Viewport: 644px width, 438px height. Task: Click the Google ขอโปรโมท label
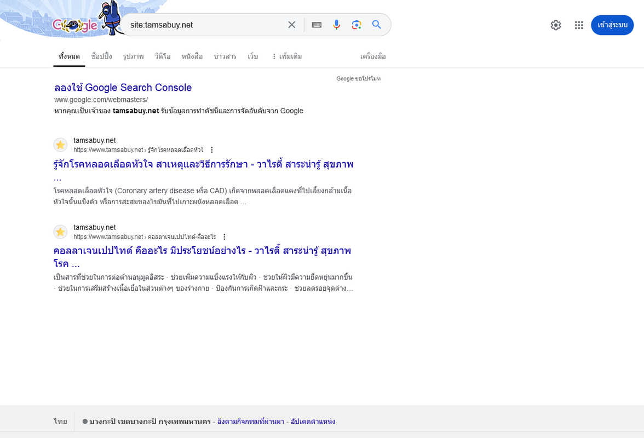(359, 78)
